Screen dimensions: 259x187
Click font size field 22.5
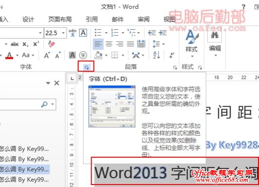(x=53, y=33)
